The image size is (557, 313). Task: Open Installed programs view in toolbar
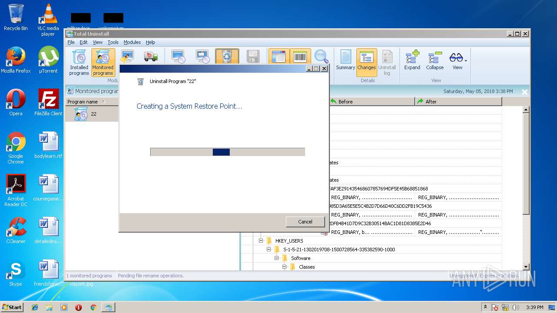coord(79,63)
